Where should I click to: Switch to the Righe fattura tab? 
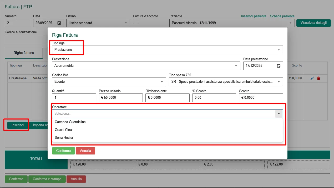coord(24,53)
